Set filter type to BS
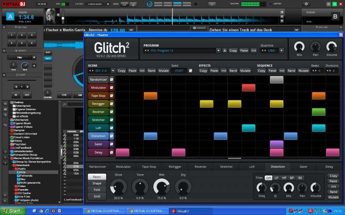The image size is (345, 215). (x=300, y=178)
